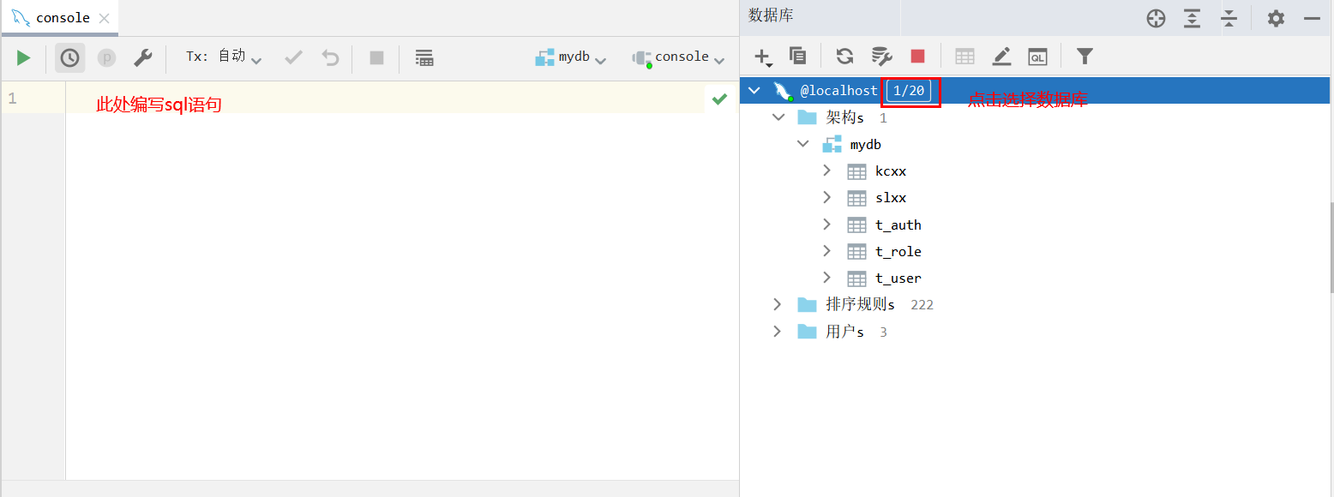Run the SQL with the green Execute button
The height and width of the screenshot is (497, 1334).
(23, 57)
